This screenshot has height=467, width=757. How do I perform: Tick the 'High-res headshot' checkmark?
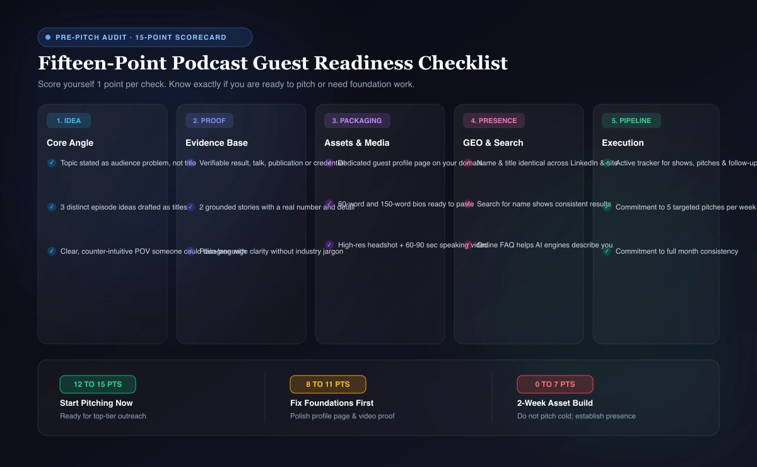[329, 245]
